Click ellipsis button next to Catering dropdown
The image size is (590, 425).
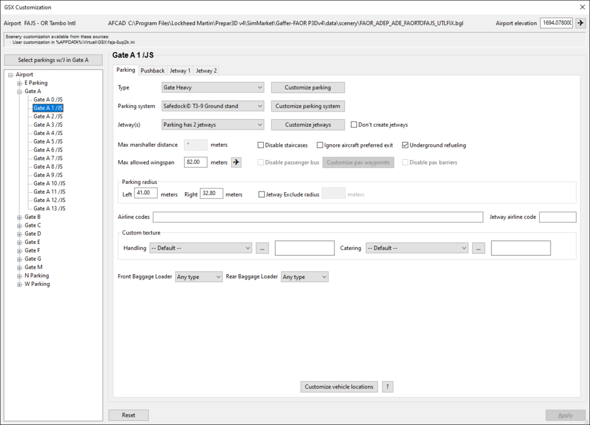point(478,248)
